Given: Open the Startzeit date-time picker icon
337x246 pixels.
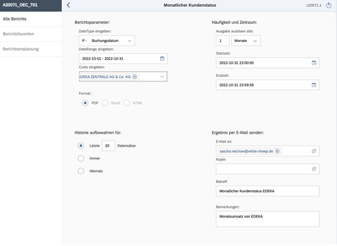Looking at the screenshot, I should click(314, 63).
